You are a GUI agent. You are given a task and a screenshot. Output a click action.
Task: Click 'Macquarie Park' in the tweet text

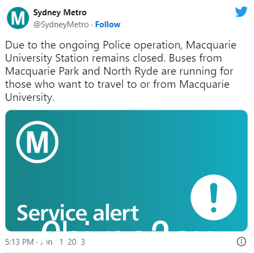tap(42, 71)
